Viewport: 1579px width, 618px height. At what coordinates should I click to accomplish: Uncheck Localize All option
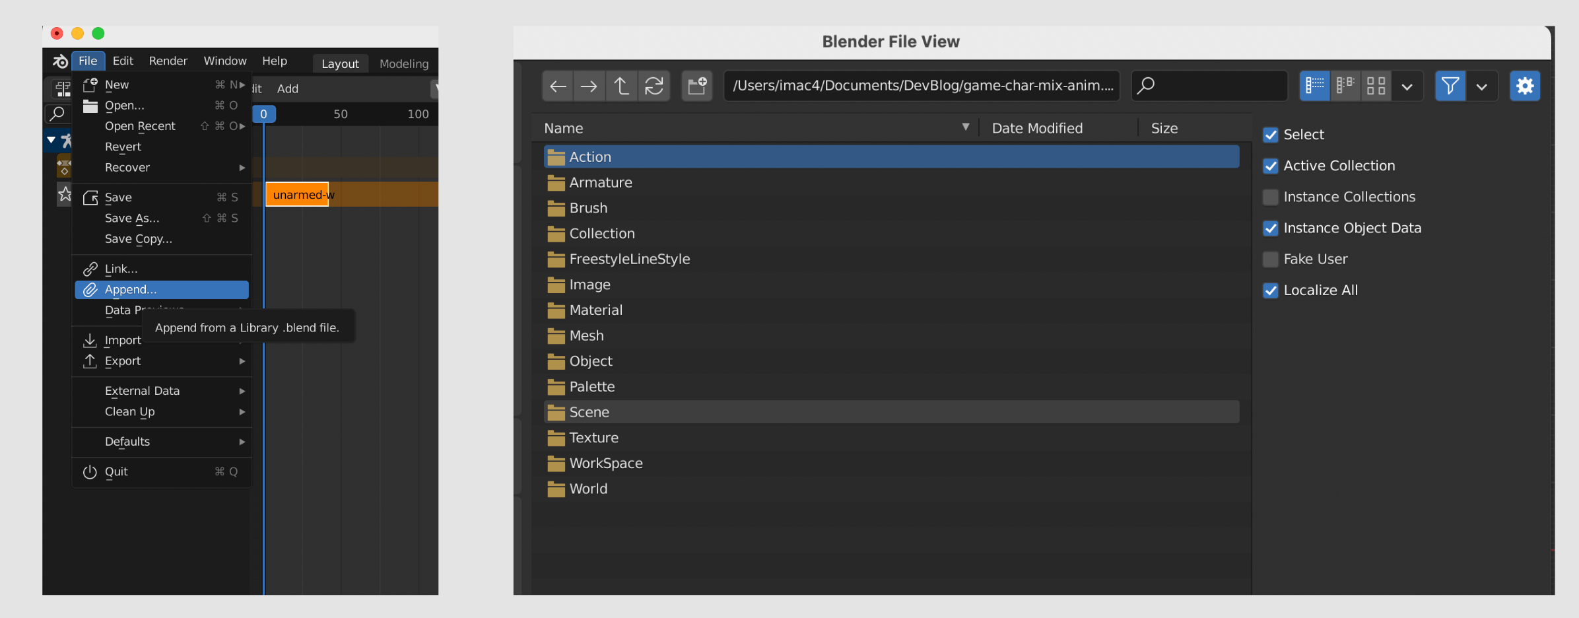(x=1270, y=291)
